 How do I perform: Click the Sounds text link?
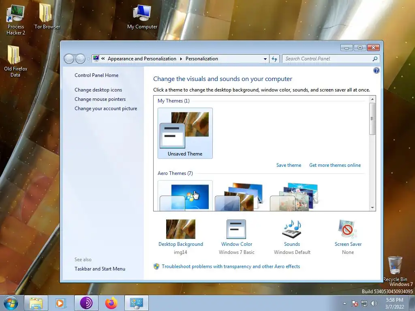[x=292, y=244]
